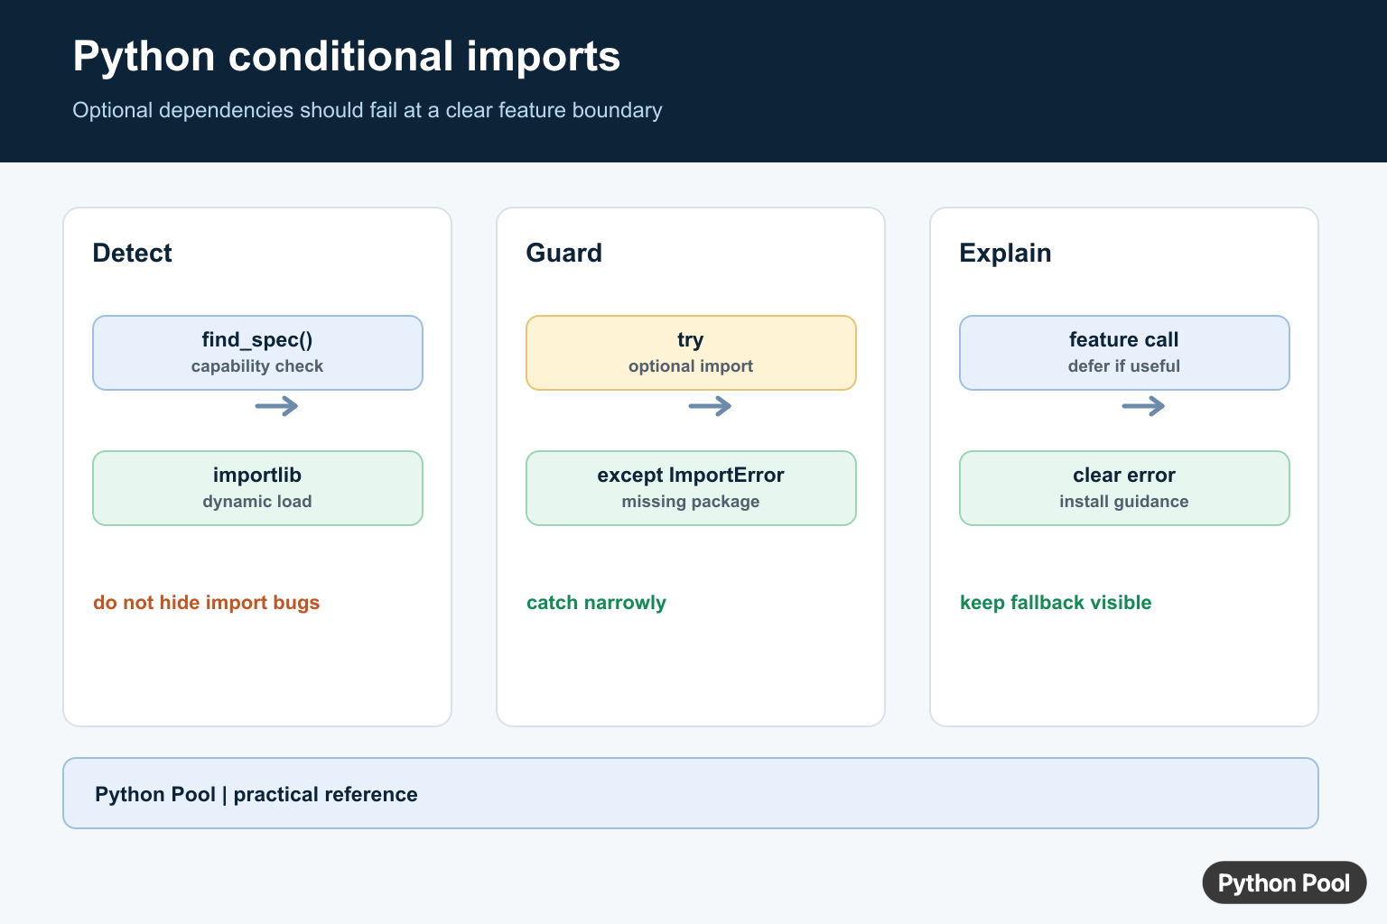
Task: Click the 'keep fallback visible' note
Action: 1056,603
